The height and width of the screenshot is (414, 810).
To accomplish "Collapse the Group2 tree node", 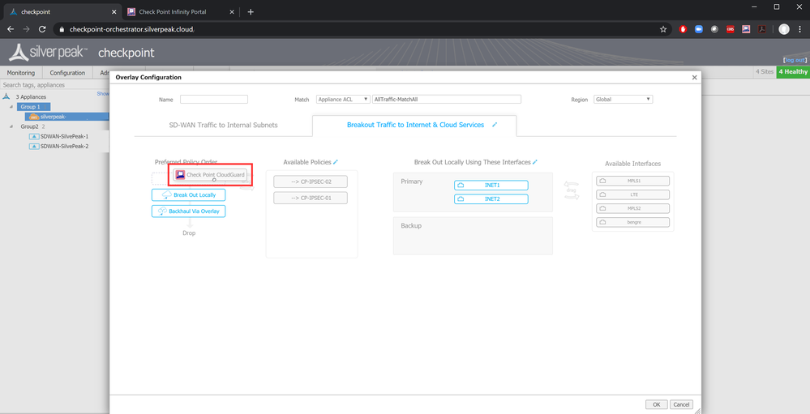I will 14,126.
